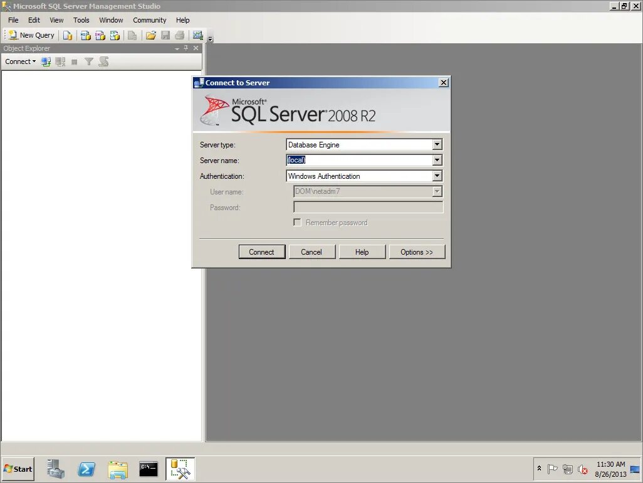Open Database Engine Query icon
The image size is (643, 483).
click(x=68, y=36)
